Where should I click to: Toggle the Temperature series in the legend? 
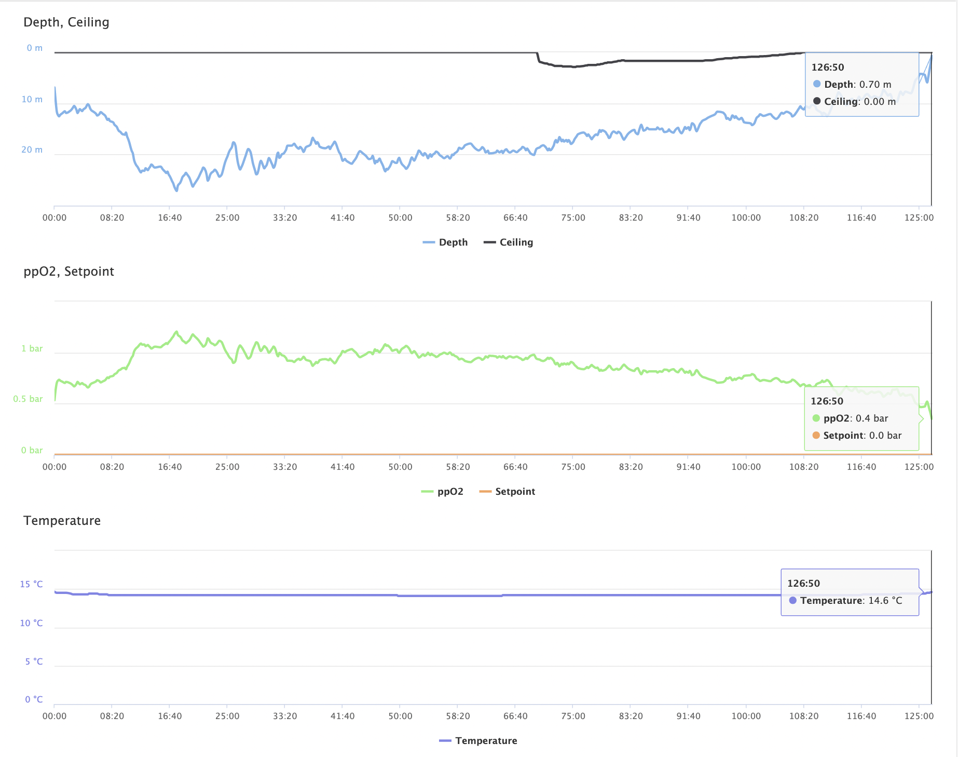[478, 741]
